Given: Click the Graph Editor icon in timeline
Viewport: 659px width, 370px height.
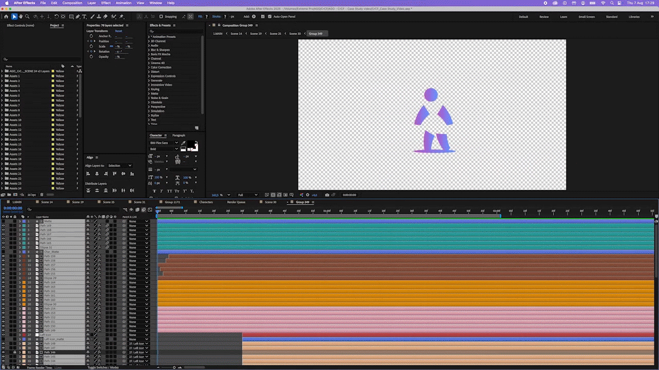Looking at the screenshot, I should pyautogui.click(x=150, y=209).
